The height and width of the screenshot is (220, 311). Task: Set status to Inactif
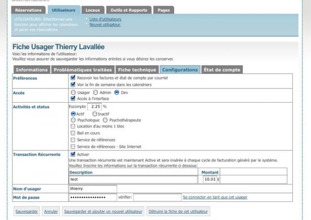point(94,114)
